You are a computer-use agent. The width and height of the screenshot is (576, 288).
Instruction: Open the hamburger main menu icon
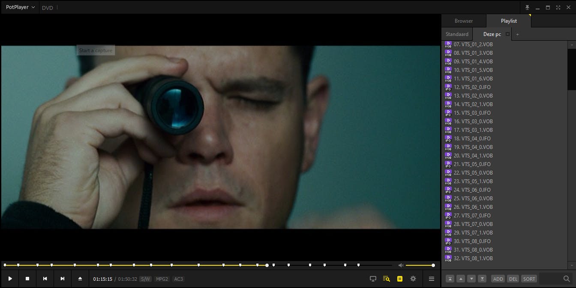[x=432, y=279]
